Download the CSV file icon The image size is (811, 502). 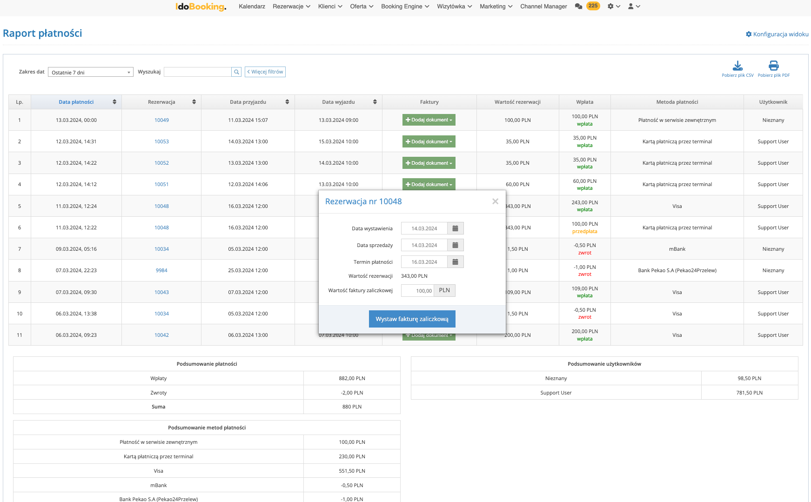tap(737, 66)
